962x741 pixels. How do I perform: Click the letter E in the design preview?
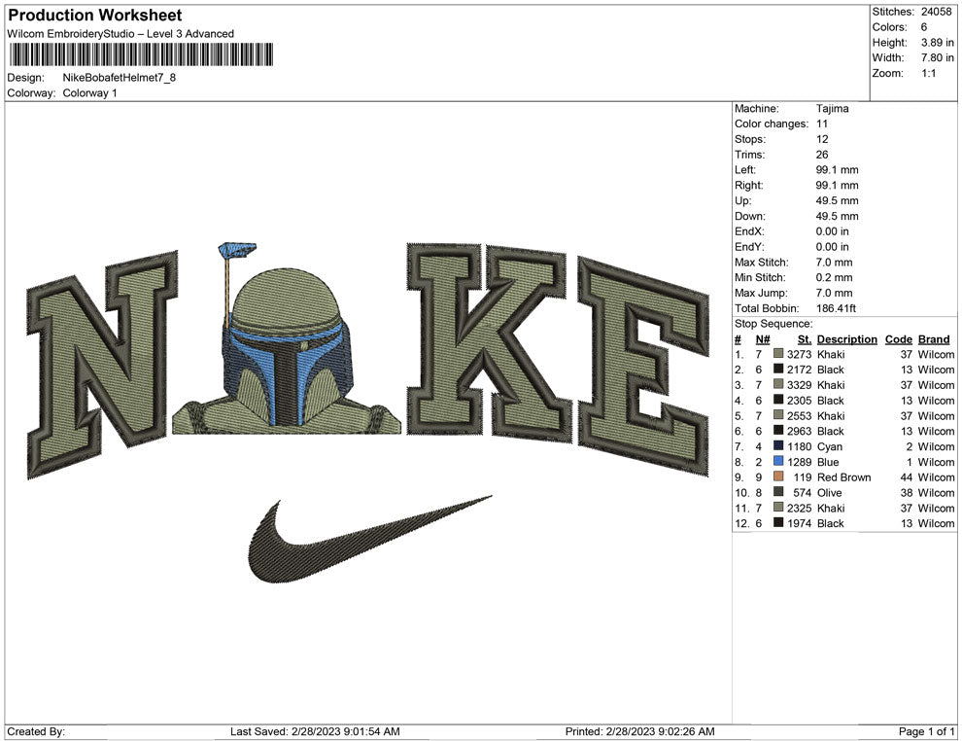(643, 367)
